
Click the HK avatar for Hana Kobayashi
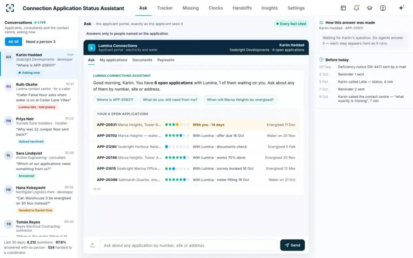click(x=9, y=190)
